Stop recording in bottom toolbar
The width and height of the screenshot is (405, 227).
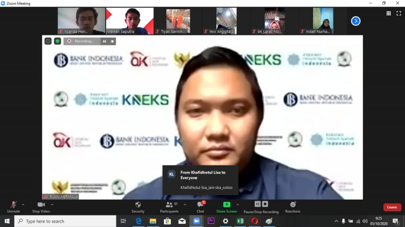(265, 204)
